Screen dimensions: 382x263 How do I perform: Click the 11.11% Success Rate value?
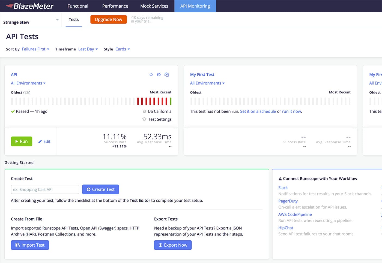point(115,136)
